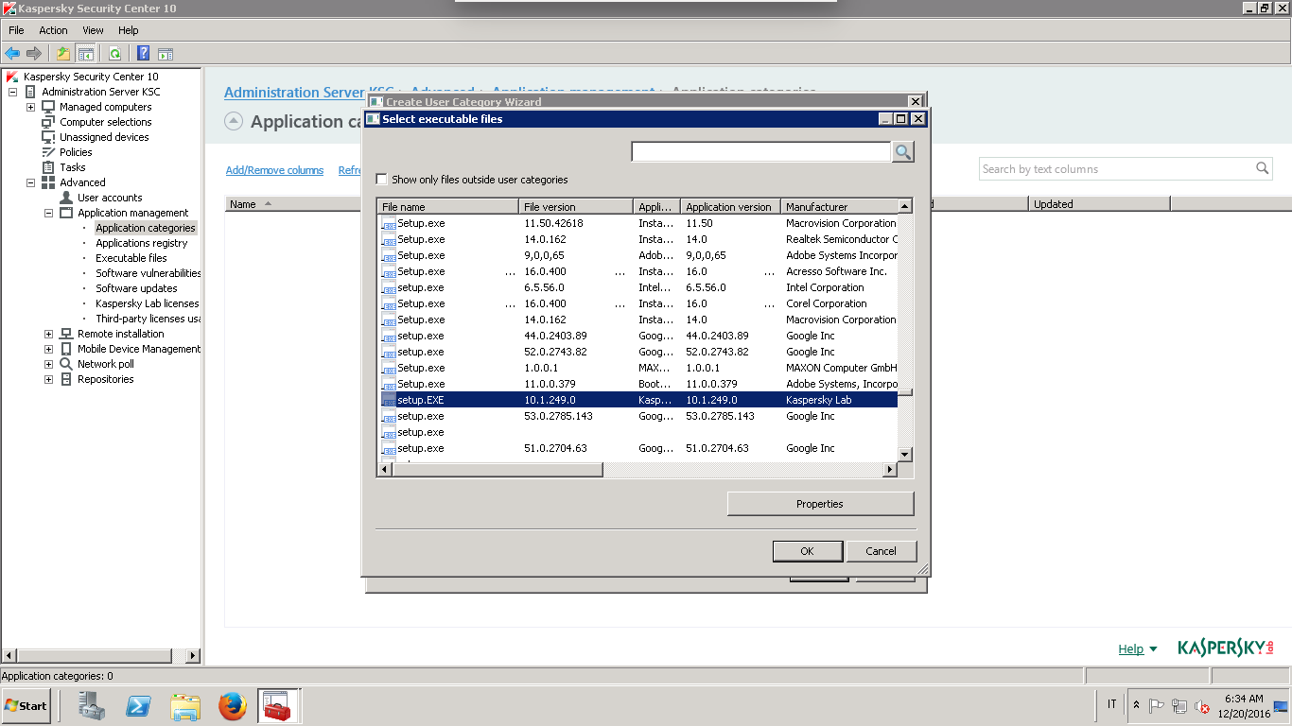
Task: Select the User accounts node icon
Action: tap(66, 198)
